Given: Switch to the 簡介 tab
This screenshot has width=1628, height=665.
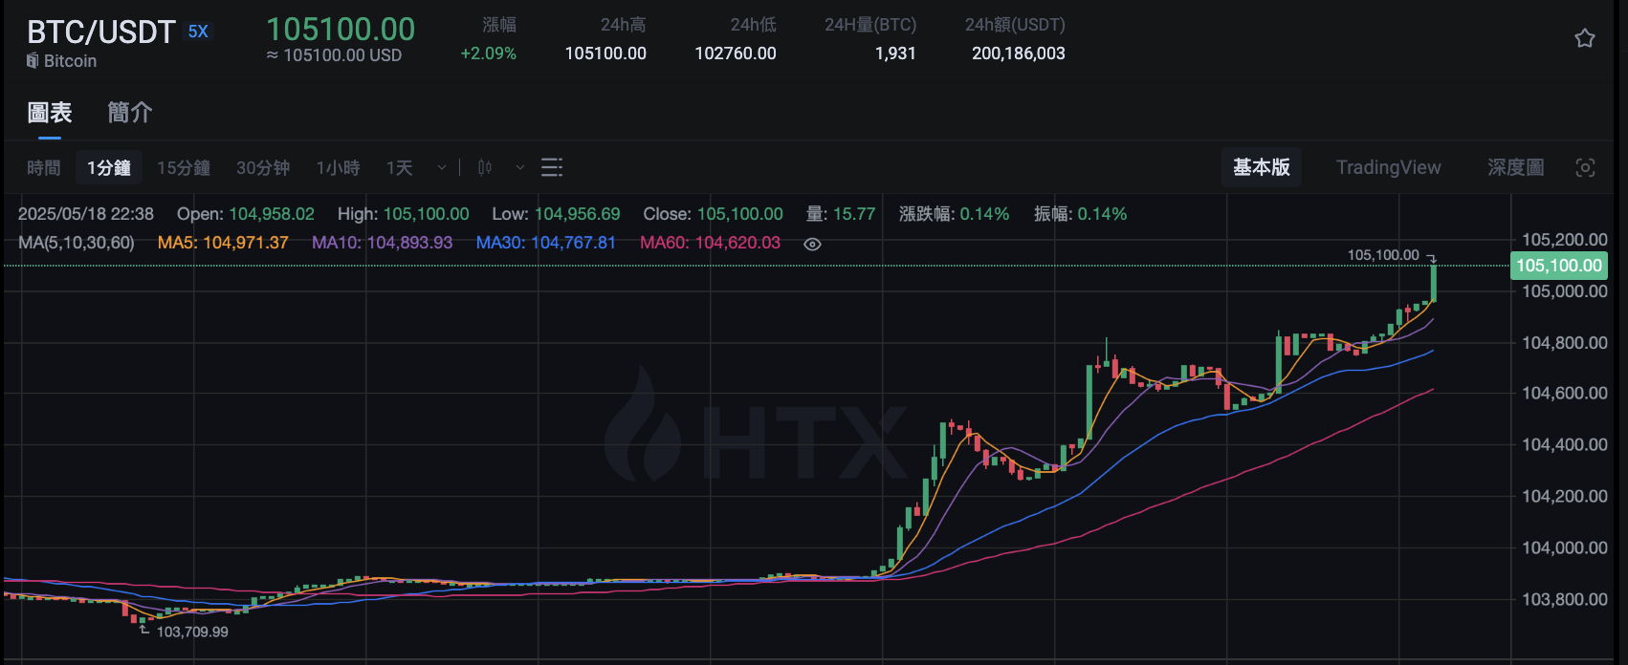Looking at the screenshot, I should click(130, 113).
